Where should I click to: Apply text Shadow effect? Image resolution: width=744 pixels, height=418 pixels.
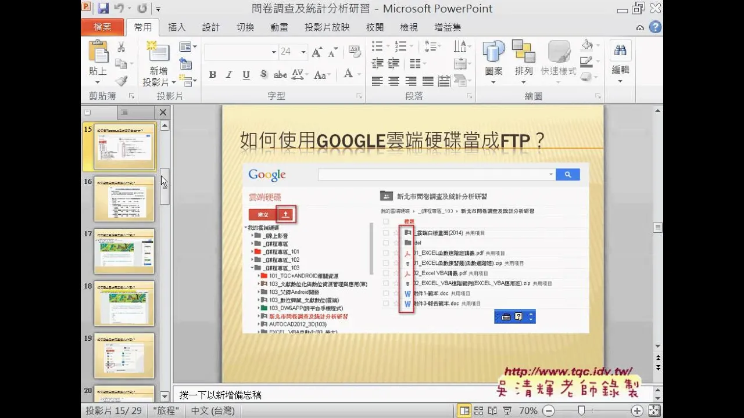click(263, 74)
